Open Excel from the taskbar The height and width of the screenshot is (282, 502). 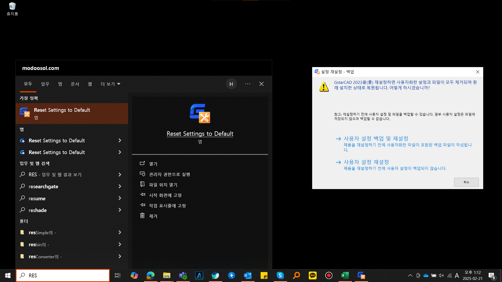(345, 275)
